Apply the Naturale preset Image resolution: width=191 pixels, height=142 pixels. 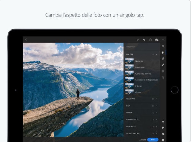pyautogui.click(x=142, y=61)
